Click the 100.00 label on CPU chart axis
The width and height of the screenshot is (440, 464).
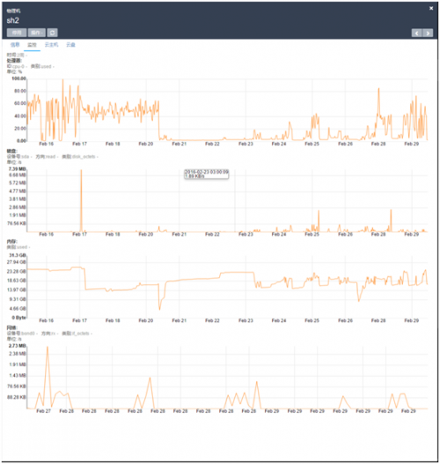point(19,78)
